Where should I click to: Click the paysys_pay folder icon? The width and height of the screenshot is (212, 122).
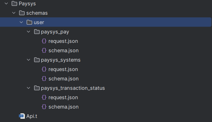click(37, 32)
